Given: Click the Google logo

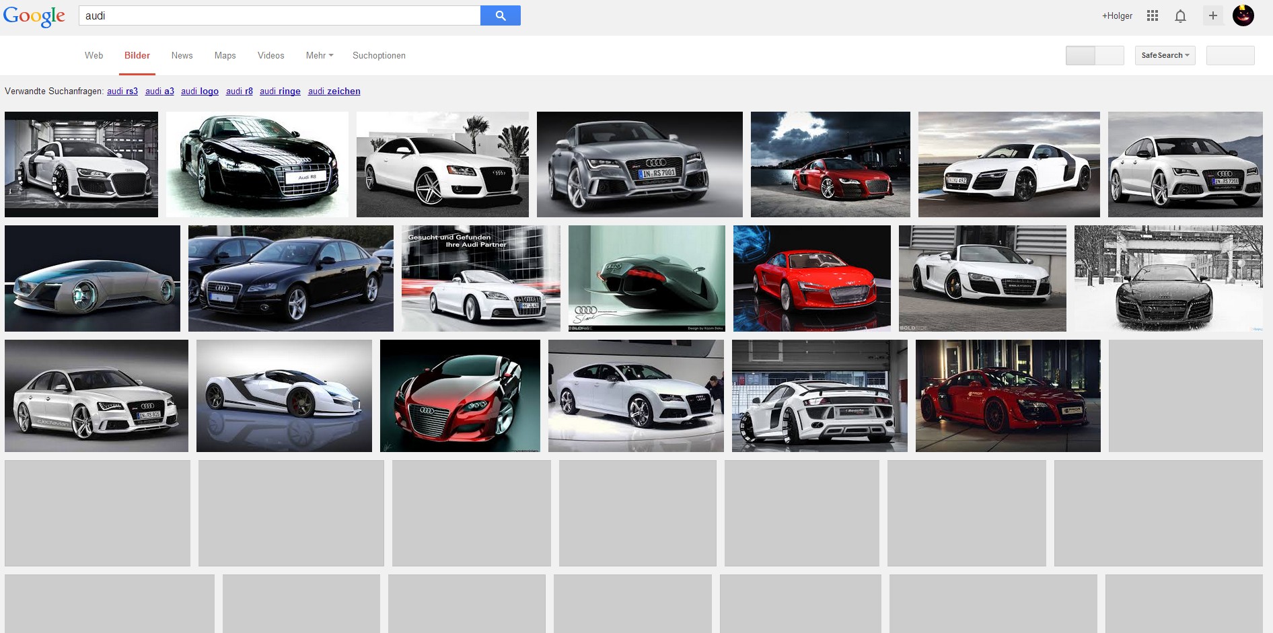Looking at the screenshot, I should click(x=34, y=16).
